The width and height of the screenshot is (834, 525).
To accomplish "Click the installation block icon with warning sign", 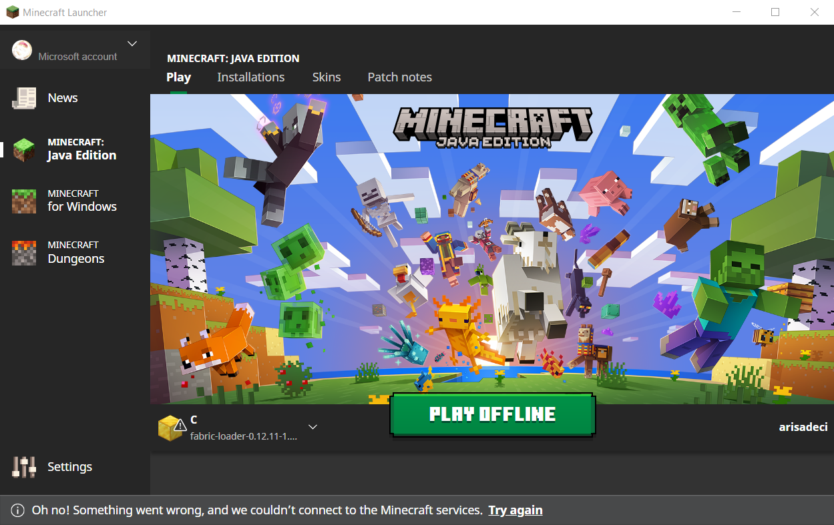I will [172, 428].
